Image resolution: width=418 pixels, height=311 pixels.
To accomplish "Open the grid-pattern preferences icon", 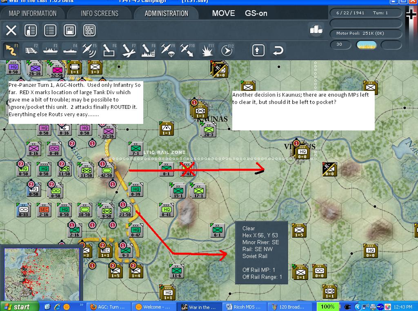I will (89, 30).
